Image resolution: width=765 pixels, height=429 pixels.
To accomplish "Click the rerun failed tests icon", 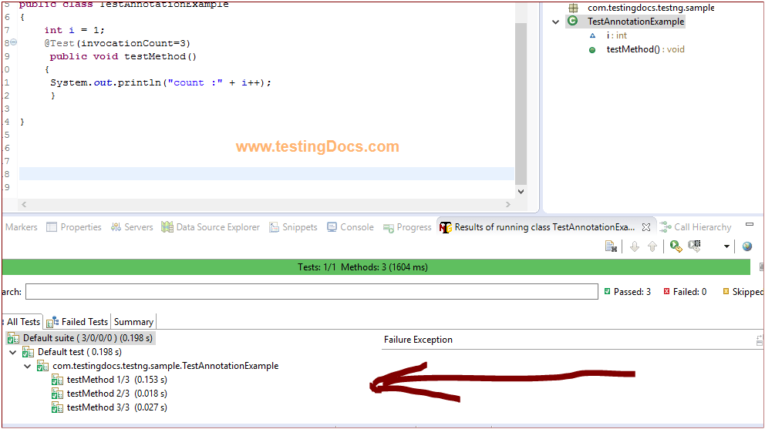I will (x=694, y=246).
